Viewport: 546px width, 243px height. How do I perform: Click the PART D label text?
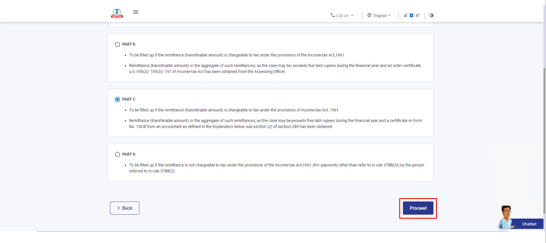tap(129, 154)
